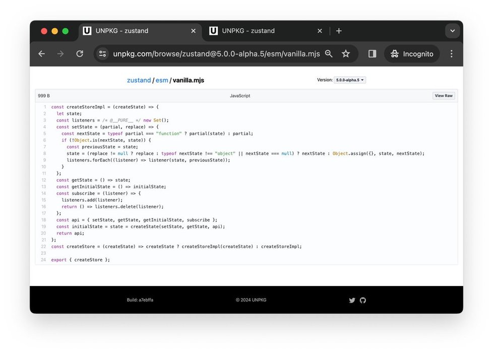Image resolution: width=493 pixels, height=353 pixels.
Task: Open the GitHub icon in footer
Action: (x=363, y=300)
